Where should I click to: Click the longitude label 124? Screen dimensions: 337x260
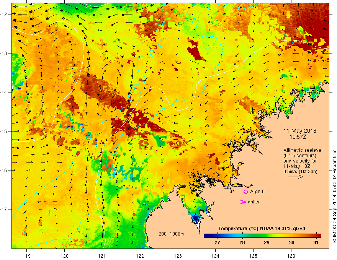click(x=215, y=256)
